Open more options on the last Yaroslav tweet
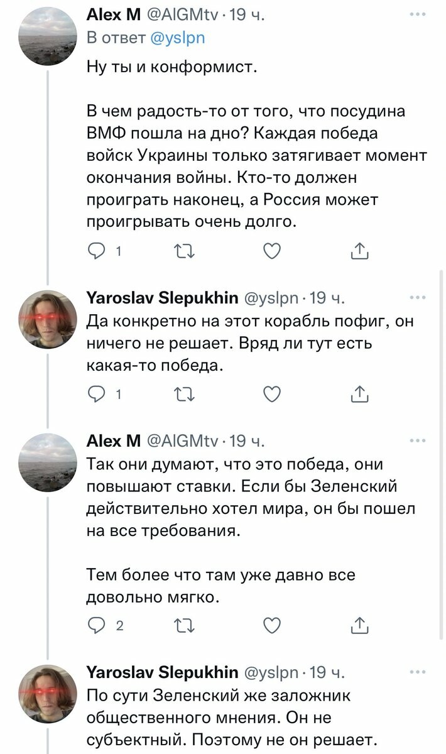The width and height of the screenshot is (446, 754). point(416,672)
